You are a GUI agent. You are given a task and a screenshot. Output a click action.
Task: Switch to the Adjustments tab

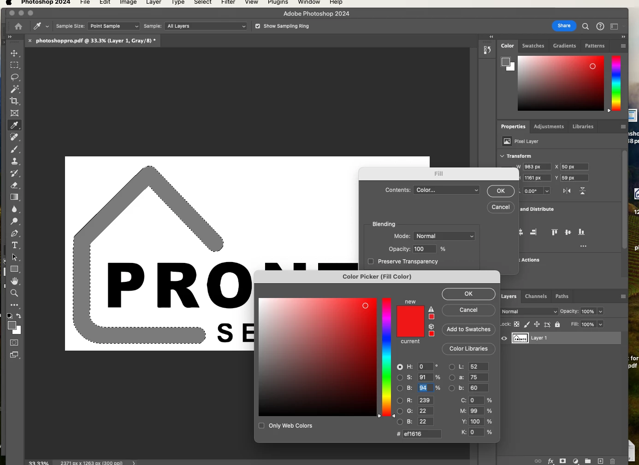click(549, 126)
